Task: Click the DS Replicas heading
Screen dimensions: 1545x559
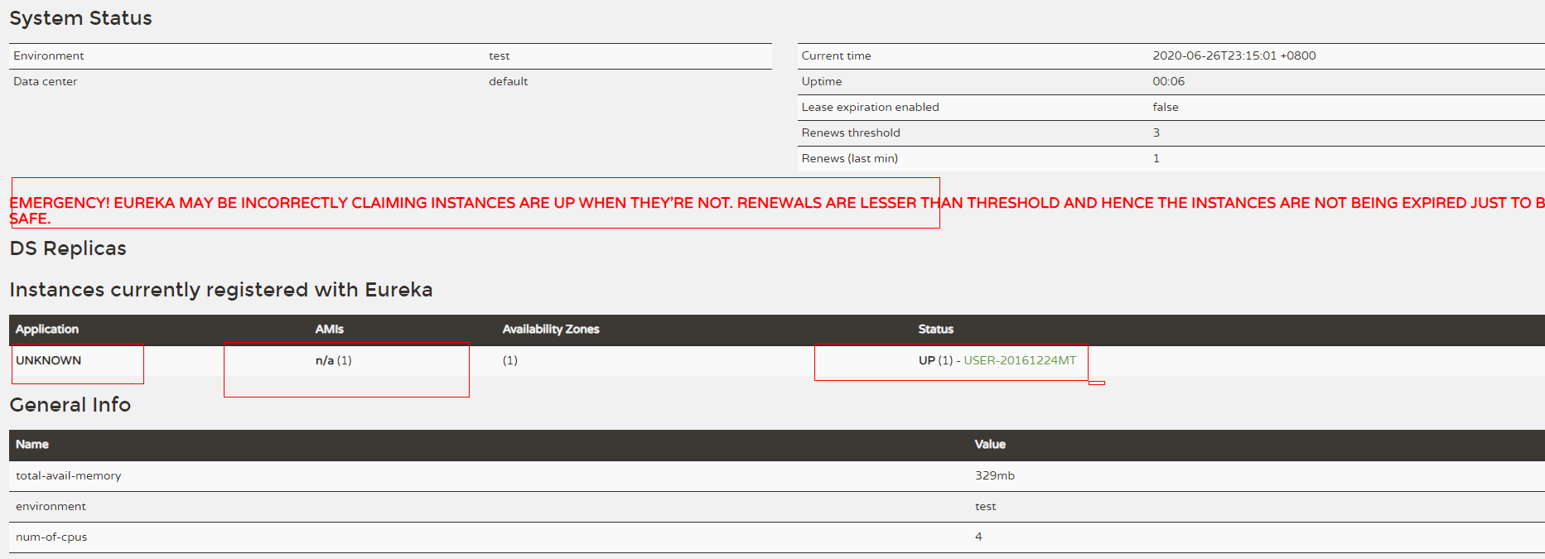Action: point(68,248)
